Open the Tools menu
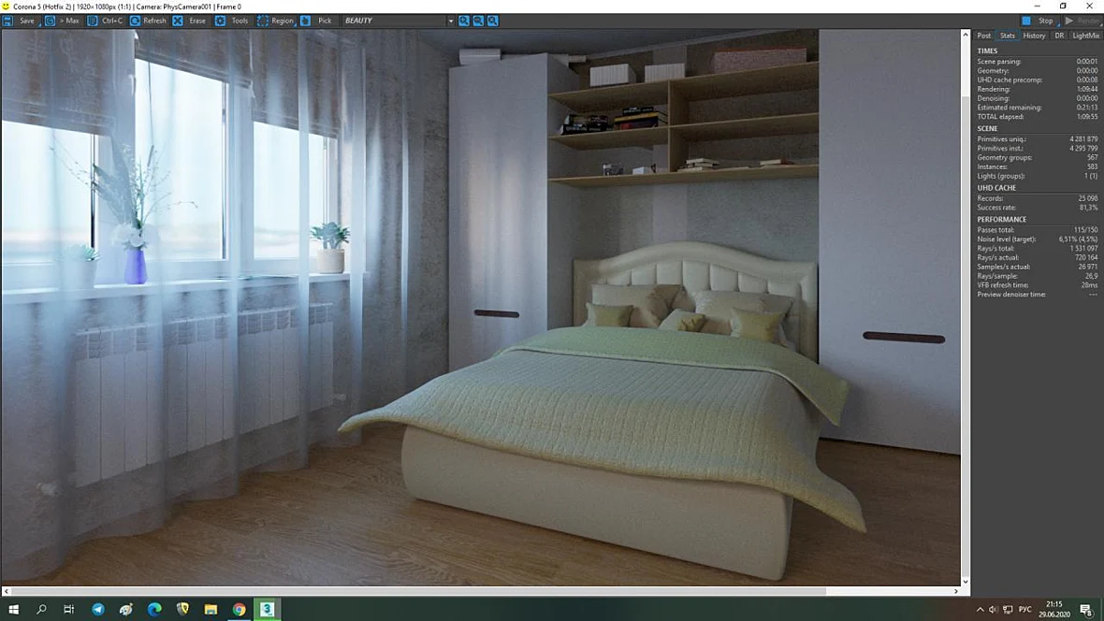Screen dimensions: 1104x621 tap(232, 21)
